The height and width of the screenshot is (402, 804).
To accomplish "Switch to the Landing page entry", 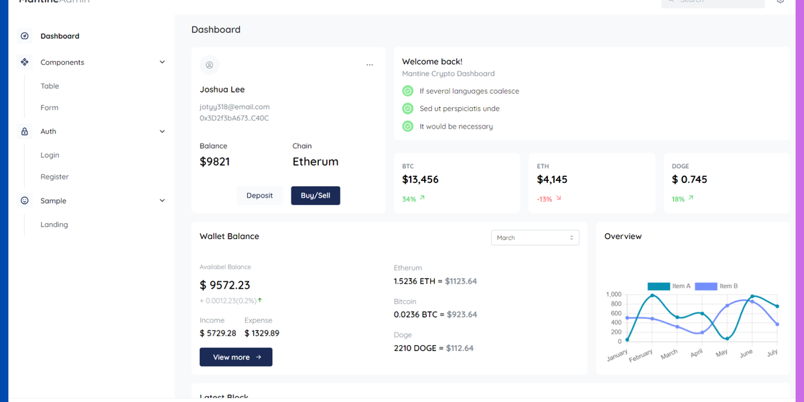I will pos(54,224).
